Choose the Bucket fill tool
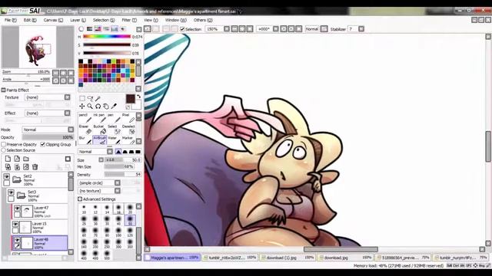 (99, 130)
